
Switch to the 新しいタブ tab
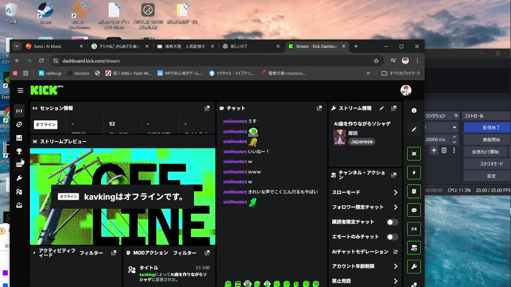(251, 46)
